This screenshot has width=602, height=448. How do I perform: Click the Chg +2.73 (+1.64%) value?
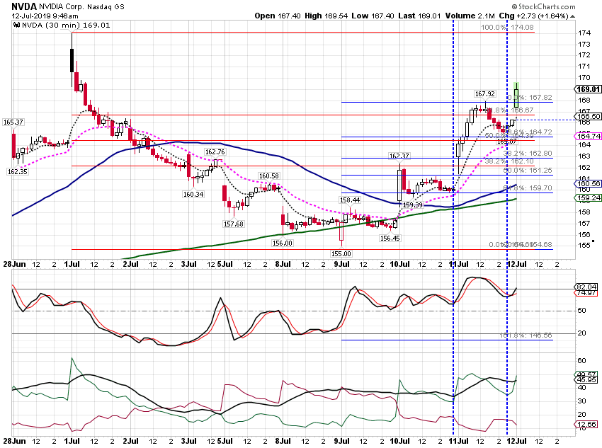[534, 16]
